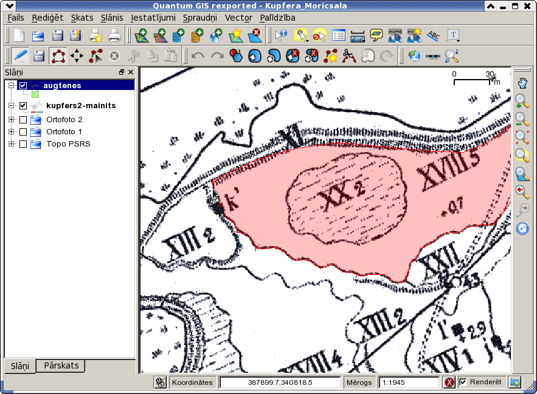Click the Zoom out magnifier

522,119
